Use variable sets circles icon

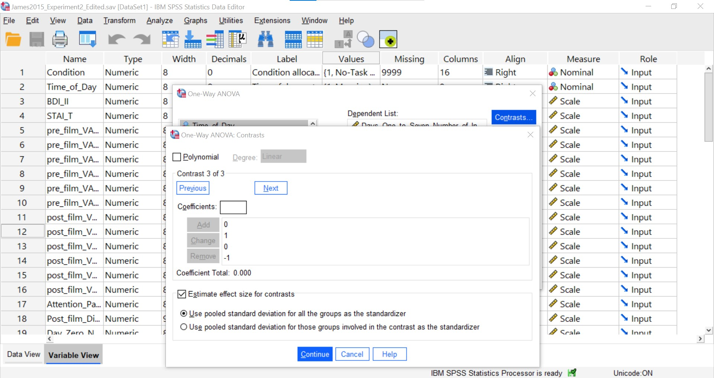point(366,39)
